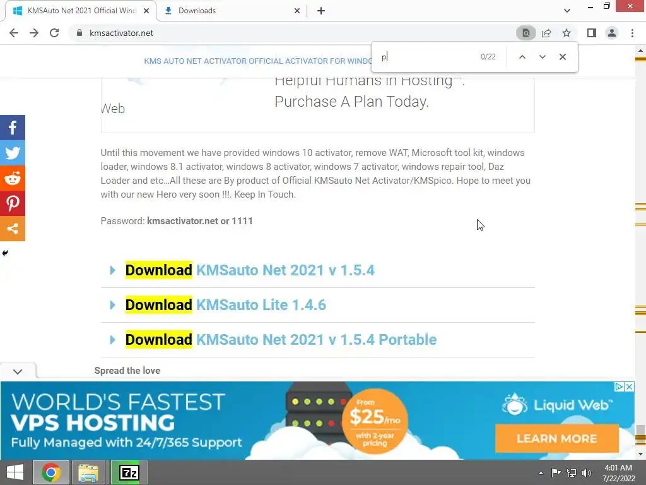Click password text kmsactivator.net or 1111
The width and height of the screenshot is (646, 485).
[200, 221]
